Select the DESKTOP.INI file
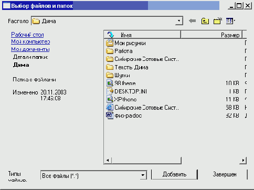The image size is (254, 190). [126, 91]
